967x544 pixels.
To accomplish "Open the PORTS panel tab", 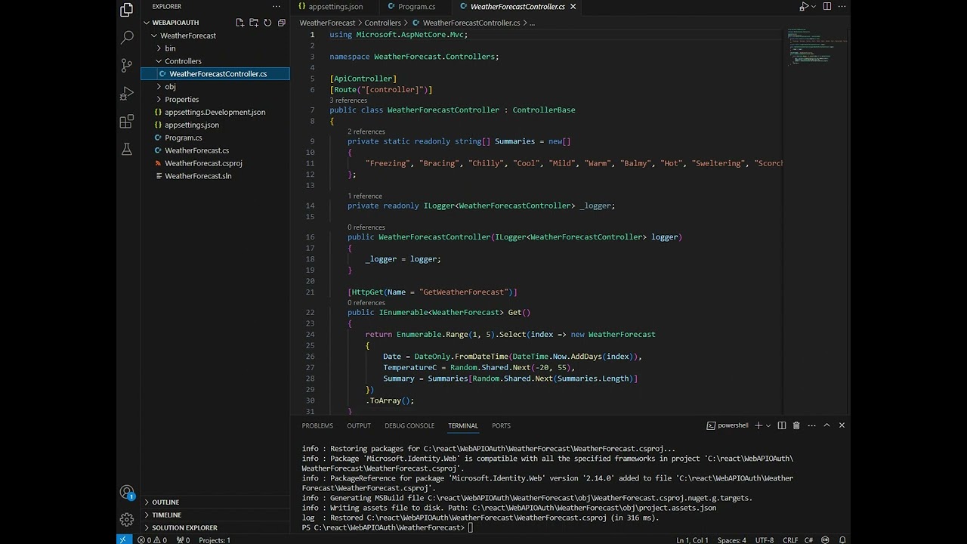I will point(501,425).
